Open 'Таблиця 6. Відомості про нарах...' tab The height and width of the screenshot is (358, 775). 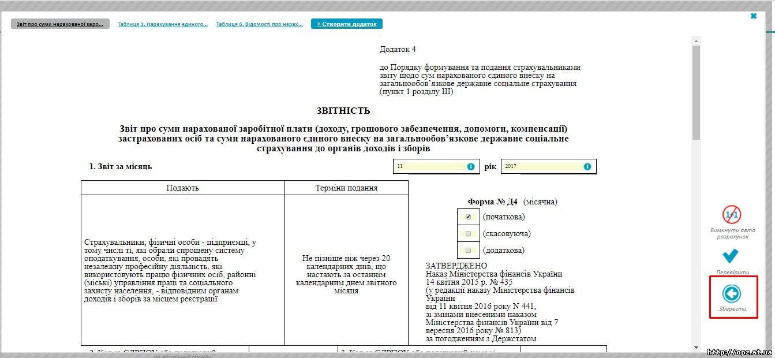[x=260, y=24]
